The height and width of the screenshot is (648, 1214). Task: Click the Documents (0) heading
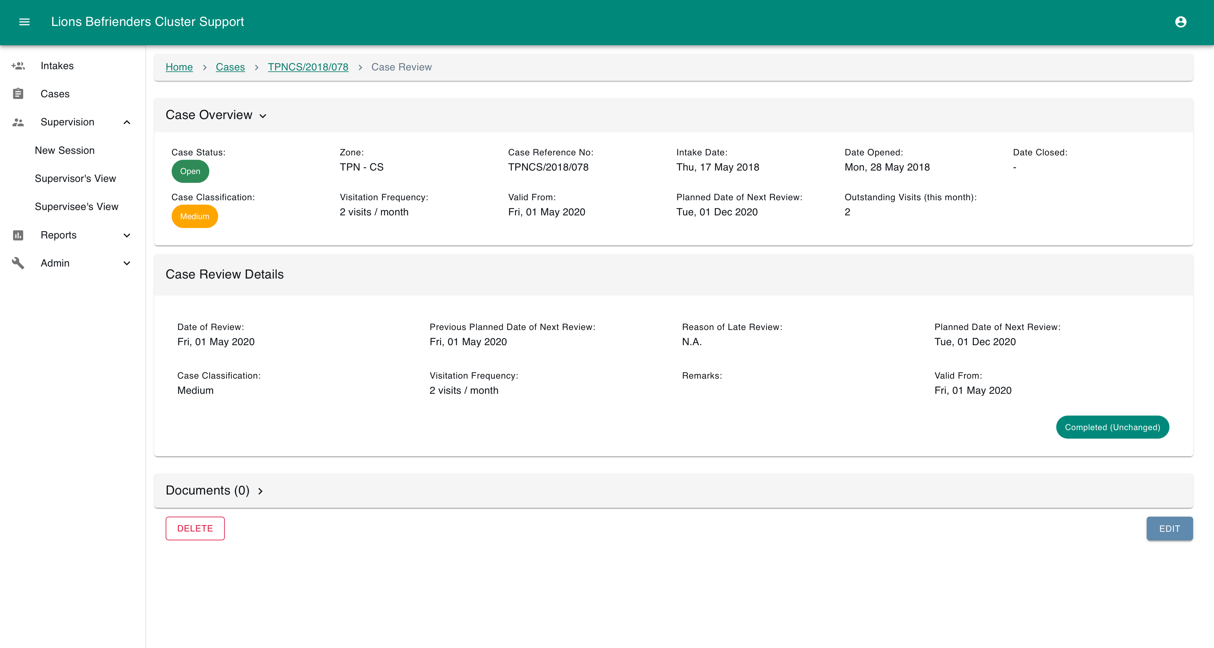point(207,490)
